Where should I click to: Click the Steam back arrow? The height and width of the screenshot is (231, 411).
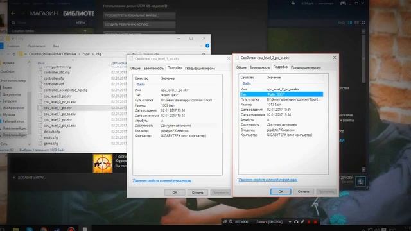coord(13,13)
